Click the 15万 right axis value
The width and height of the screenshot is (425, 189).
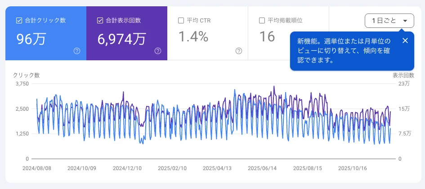(404, 109)
